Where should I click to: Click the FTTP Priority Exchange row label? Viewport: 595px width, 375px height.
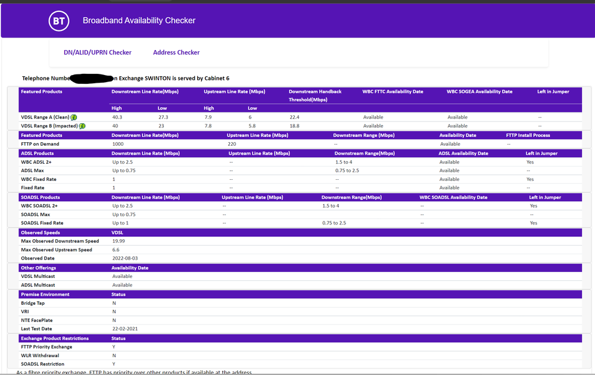(x=46, y=347)
